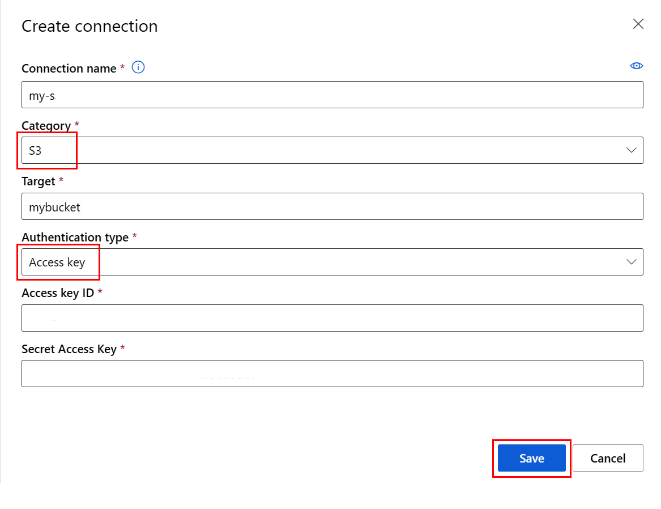Click the Secret Access Key label
The width and height of the screenshot is (661, 509).
tap(69, 349)
